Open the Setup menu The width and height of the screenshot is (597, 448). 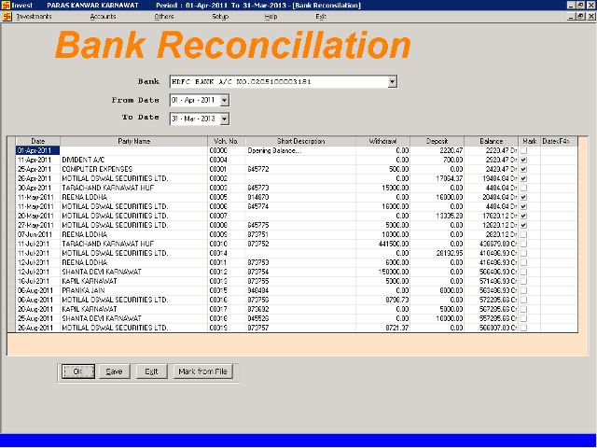220,17
